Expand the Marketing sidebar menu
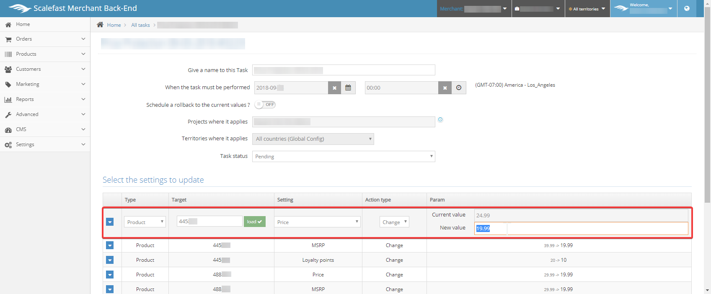Screen dimensions: 711x294 point(45,84)
